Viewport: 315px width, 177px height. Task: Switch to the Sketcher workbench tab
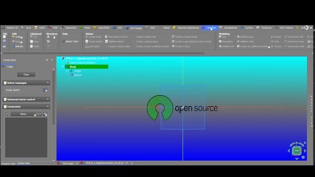coord(209,28)
